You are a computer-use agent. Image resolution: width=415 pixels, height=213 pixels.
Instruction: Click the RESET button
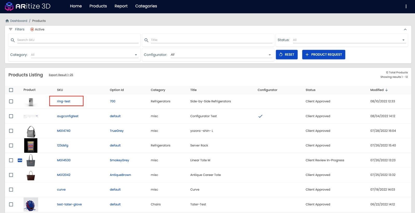click(287, 55)
